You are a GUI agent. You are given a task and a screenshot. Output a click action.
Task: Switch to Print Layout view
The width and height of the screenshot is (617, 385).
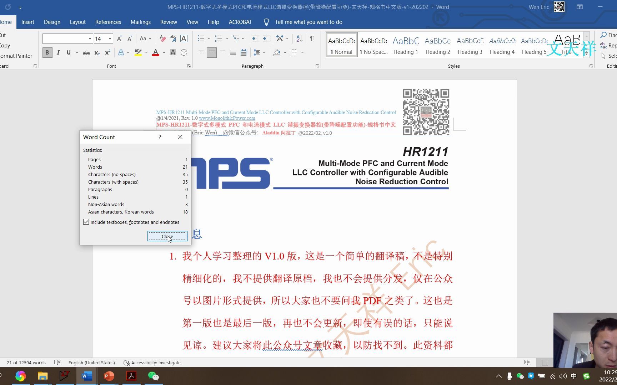point(545,362)
